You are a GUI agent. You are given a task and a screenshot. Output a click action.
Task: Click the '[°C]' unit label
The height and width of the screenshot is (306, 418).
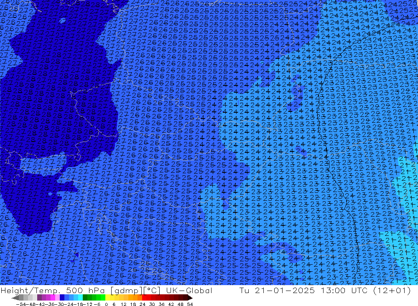click(x=152, y=291)
